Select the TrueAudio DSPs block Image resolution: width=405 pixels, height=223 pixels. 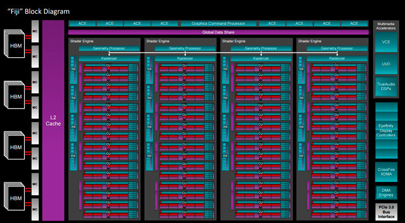click(x=386, y=86)
